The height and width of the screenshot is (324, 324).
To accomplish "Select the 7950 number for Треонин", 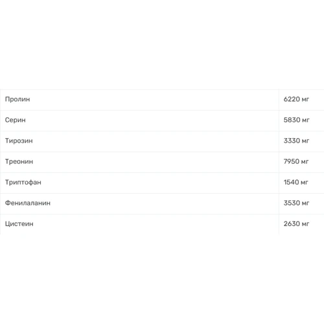I will point(292,161).
